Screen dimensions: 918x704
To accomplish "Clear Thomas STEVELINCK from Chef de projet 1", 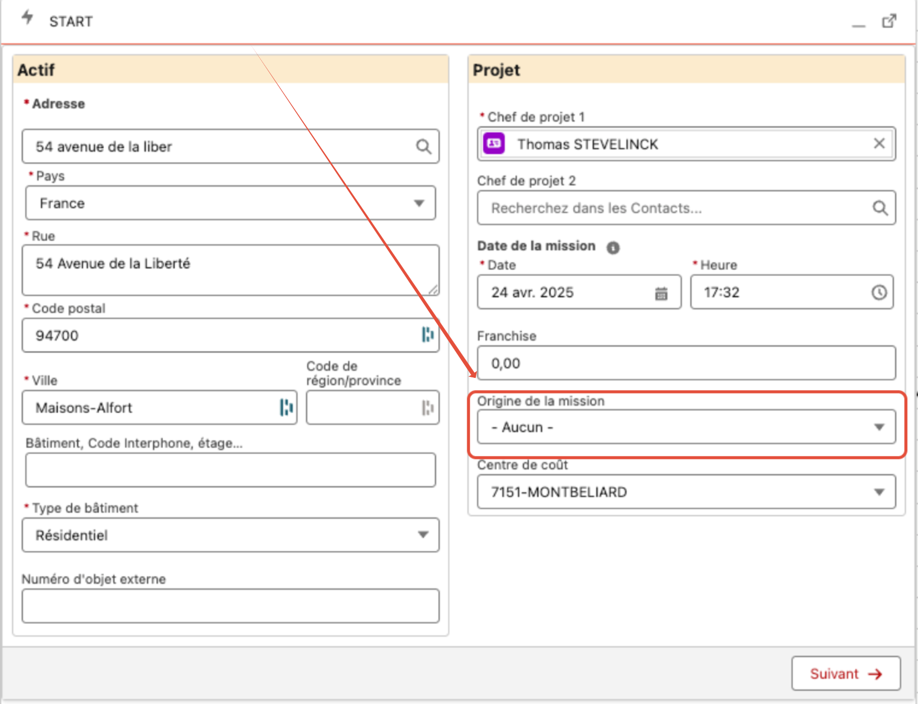I will pyautogui.click(x=879, y=144).
